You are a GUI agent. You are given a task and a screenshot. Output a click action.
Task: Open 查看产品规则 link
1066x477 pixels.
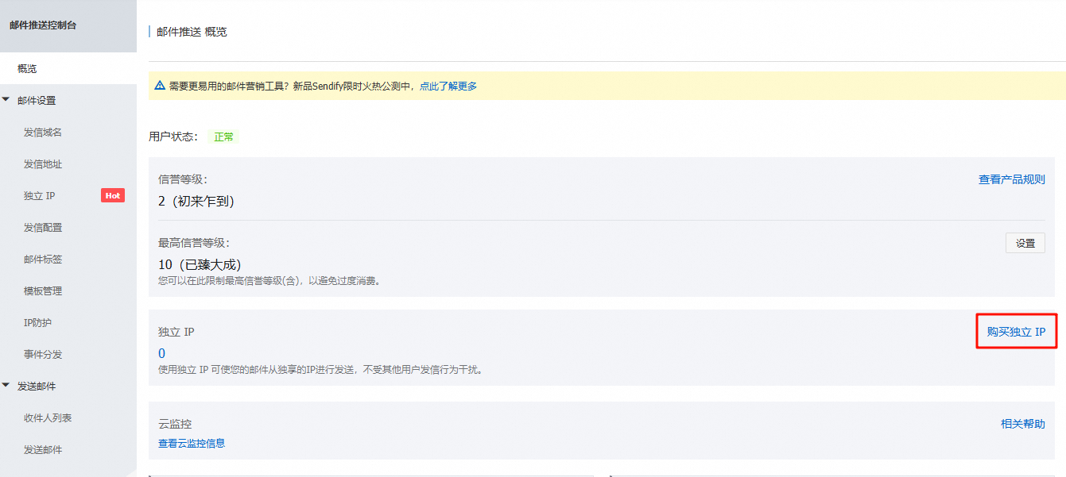(1011, 180)
